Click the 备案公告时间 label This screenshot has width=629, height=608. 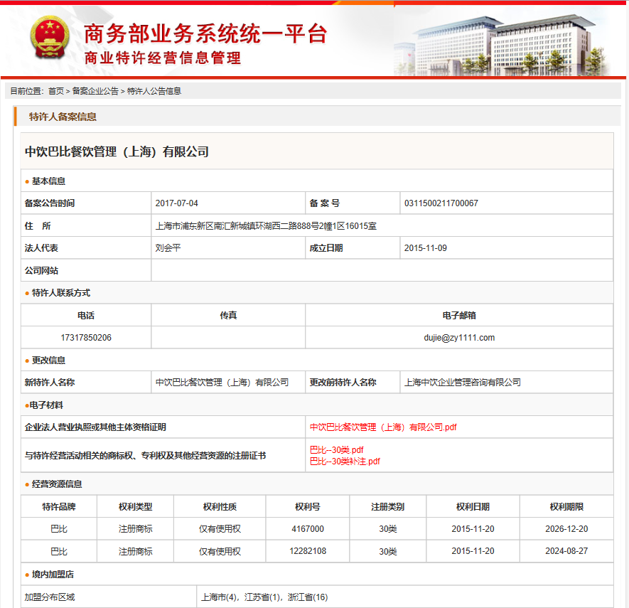coord(49,203)
